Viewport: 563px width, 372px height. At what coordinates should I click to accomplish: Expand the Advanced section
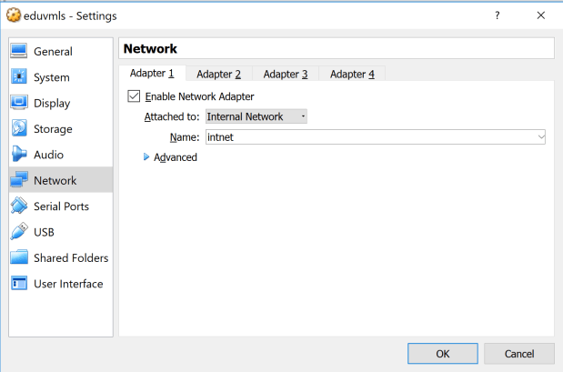(146, 157)
